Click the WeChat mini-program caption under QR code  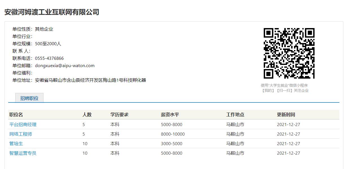(x=285, y=88)
